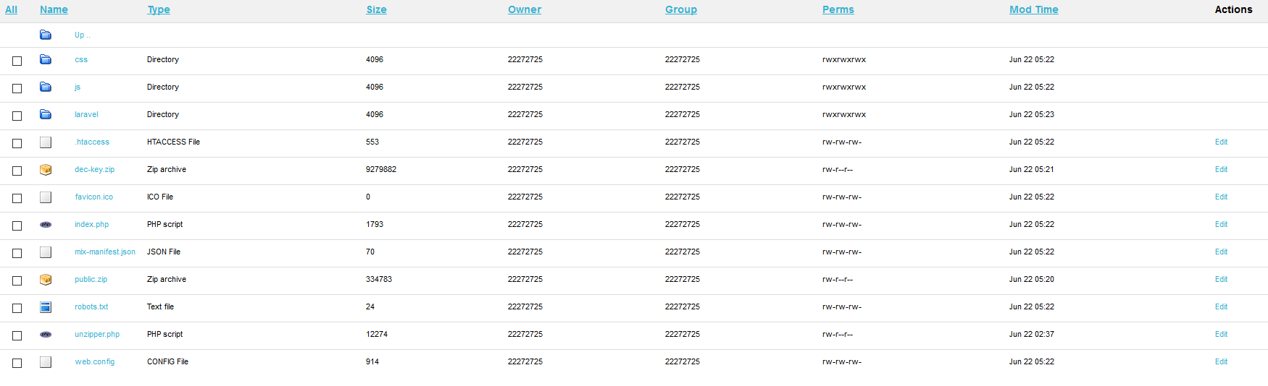
Task: Sort files by Mod Time column
Action: [1033, 9]
